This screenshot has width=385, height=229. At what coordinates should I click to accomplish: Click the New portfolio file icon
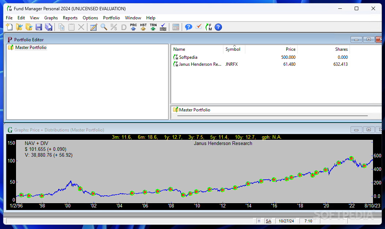10,27
